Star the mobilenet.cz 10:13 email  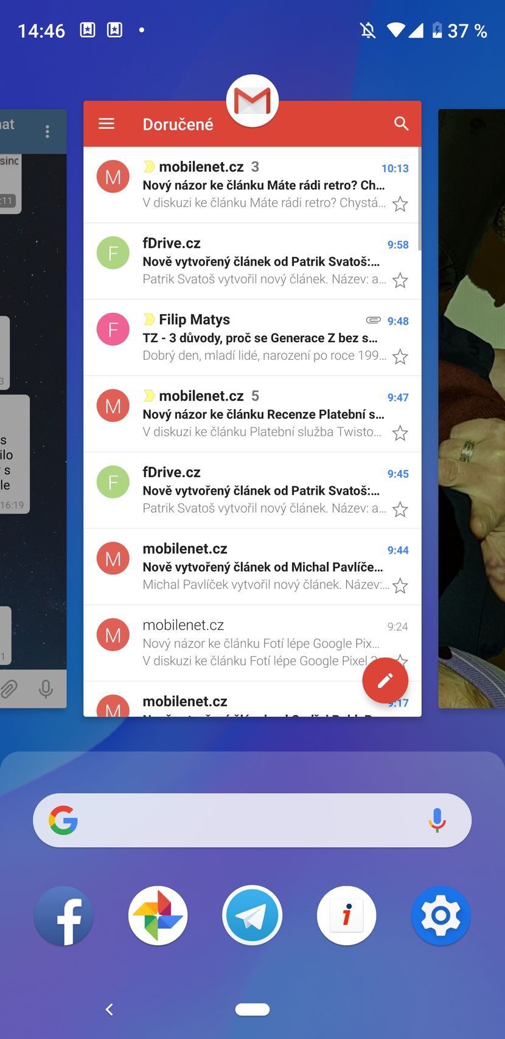tap(400, 204)
